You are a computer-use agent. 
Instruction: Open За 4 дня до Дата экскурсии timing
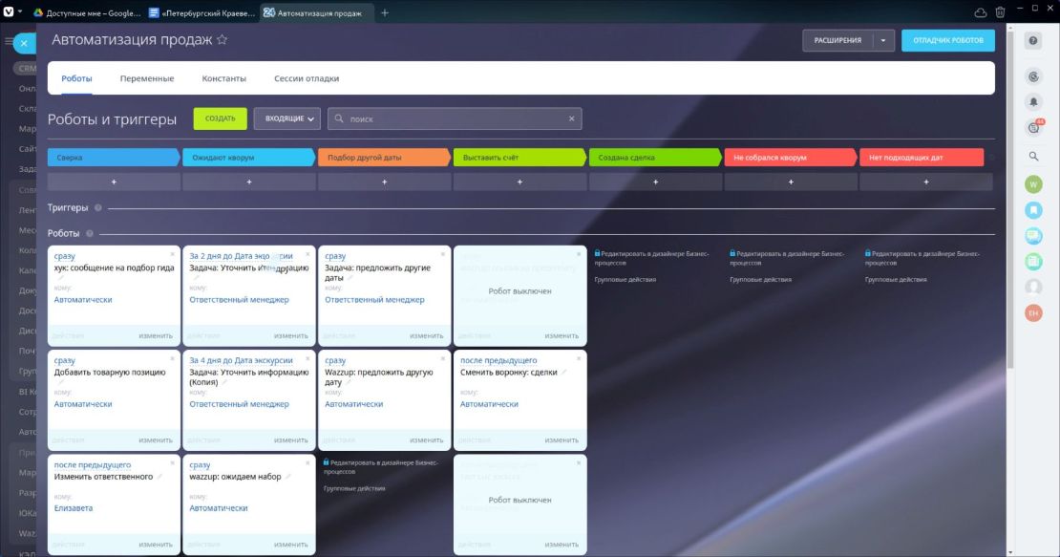241,361
